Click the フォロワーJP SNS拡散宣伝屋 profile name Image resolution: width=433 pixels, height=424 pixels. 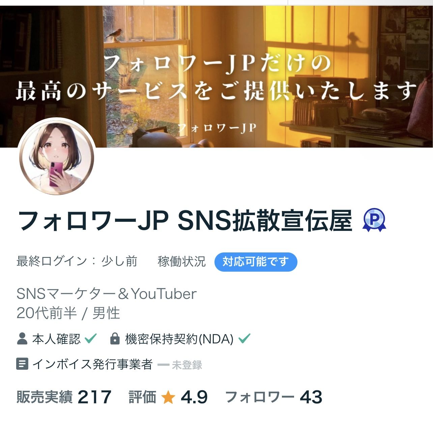click(x=184, y=220)
